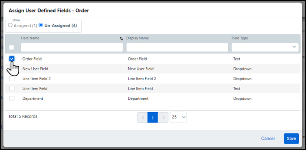Select the Assigned (1) radio button
Viewport: 306px width, 150px height.
pyautogui.click(x=10, y=25)
